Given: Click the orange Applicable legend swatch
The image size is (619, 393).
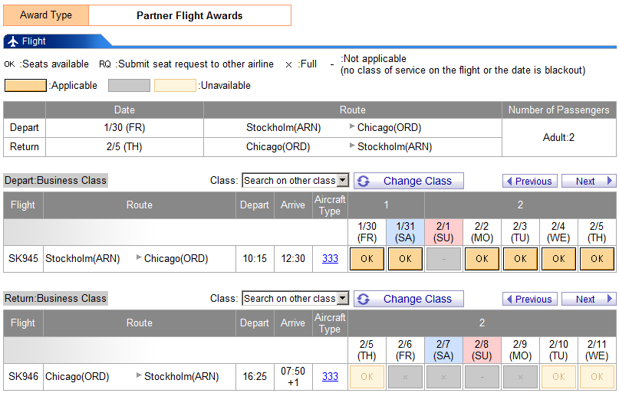Looking at the screenshot, I should [25, 86].
